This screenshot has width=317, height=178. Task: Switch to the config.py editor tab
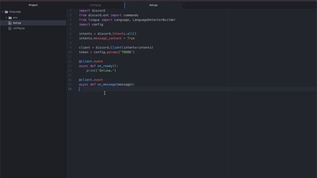96,5
